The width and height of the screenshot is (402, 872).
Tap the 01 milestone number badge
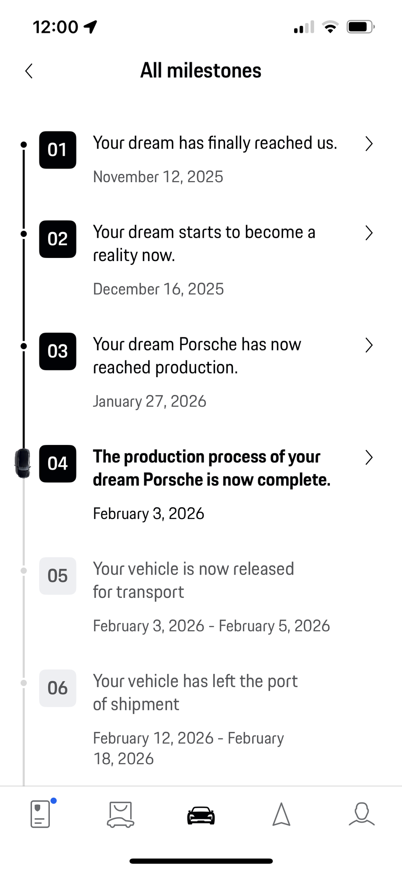click(x=58, y=150)
